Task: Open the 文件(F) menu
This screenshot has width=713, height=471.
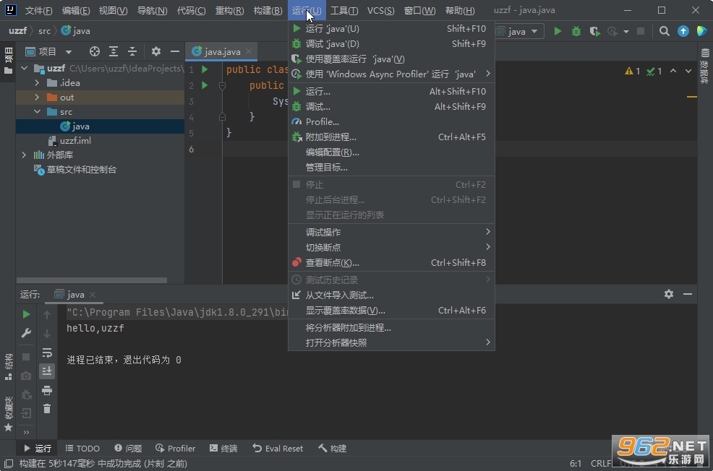Action: tap(38, 10)
